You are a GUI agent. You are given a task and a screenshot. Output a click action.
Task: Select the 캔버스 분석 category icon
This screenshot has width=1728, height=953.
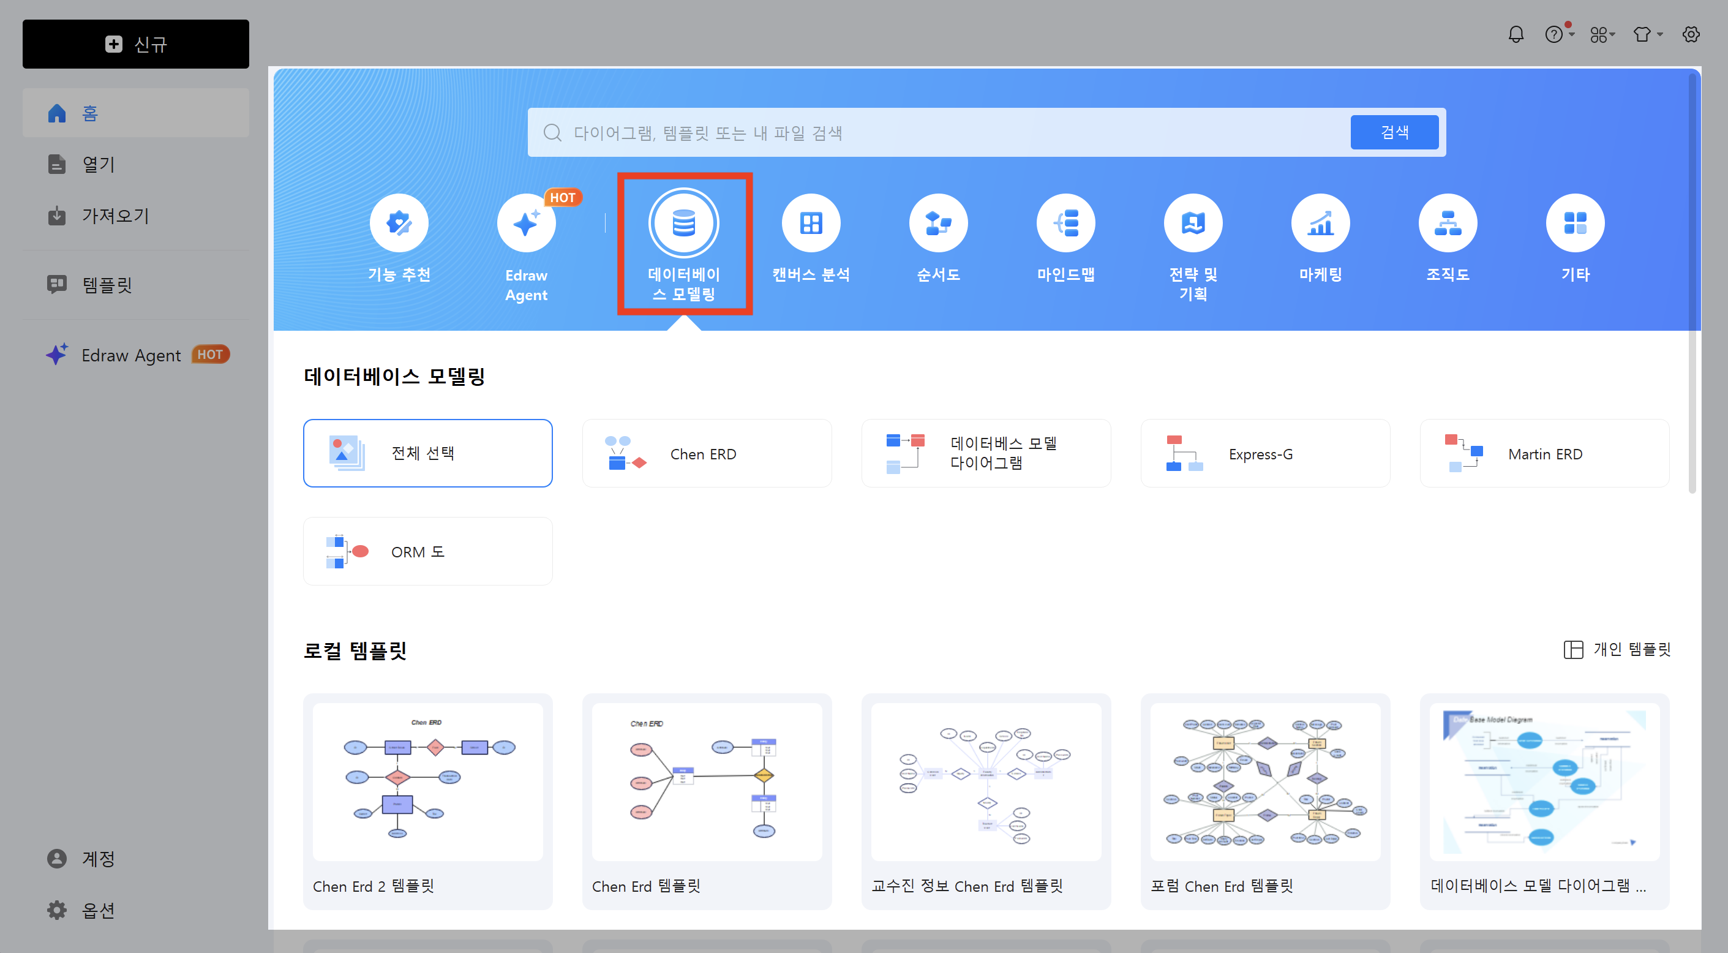click(x=810, y=222)
